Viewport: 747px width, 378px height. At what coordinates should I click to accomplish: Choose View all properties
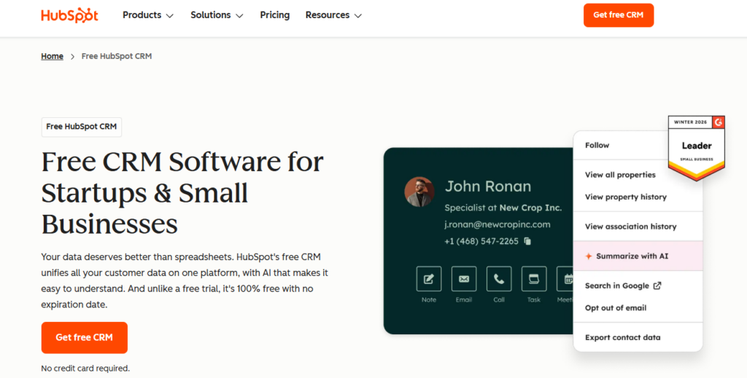(x=620, y=175)
